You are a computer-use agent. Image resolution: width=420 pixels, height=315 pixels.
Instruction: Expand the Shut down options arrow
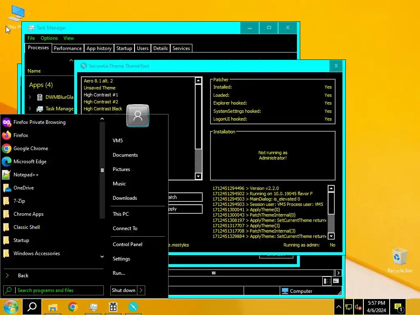(x=141, y=290)
